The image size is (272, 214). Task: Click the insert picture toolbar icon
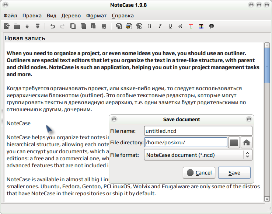coord(129,26)
